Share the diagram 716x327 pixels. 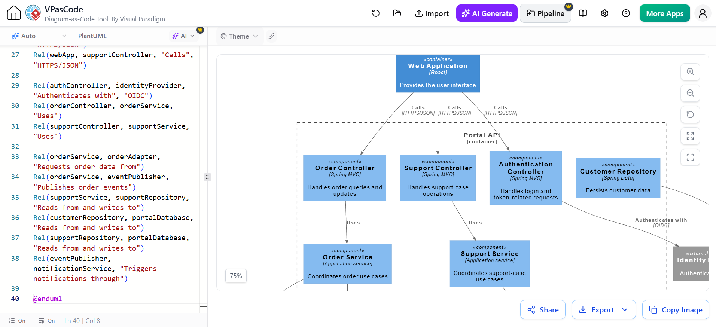tap(543, 310)
